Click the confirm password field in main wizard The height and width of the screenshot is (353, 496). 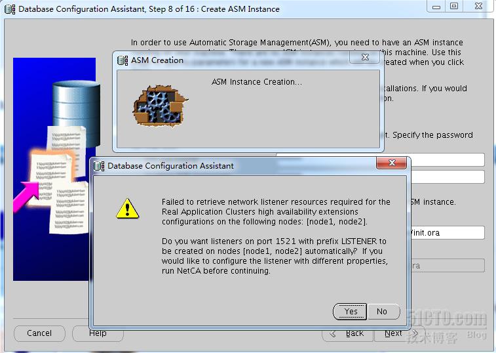[x=448, y=176]
